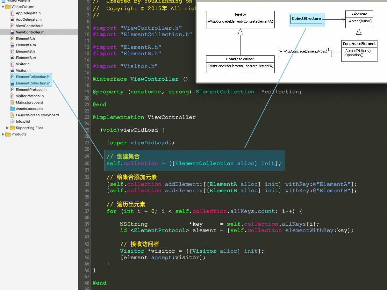Image resolution: width=387 pixels, height=290 pixels.
Task: Click the Element class box in diagram
Action: (359, 19)
